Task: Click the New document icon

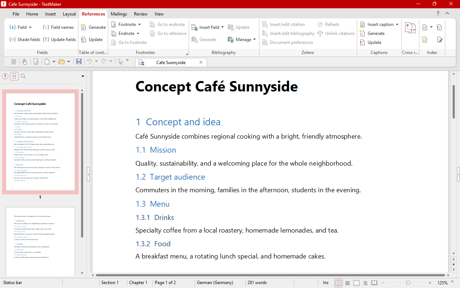Action: pyautogui.click(x=47, y=62)
